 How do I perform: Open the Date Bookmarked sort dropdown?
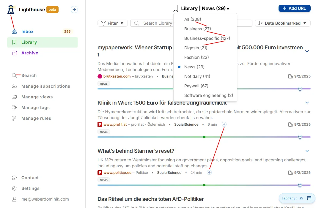(x=282, y=23)
